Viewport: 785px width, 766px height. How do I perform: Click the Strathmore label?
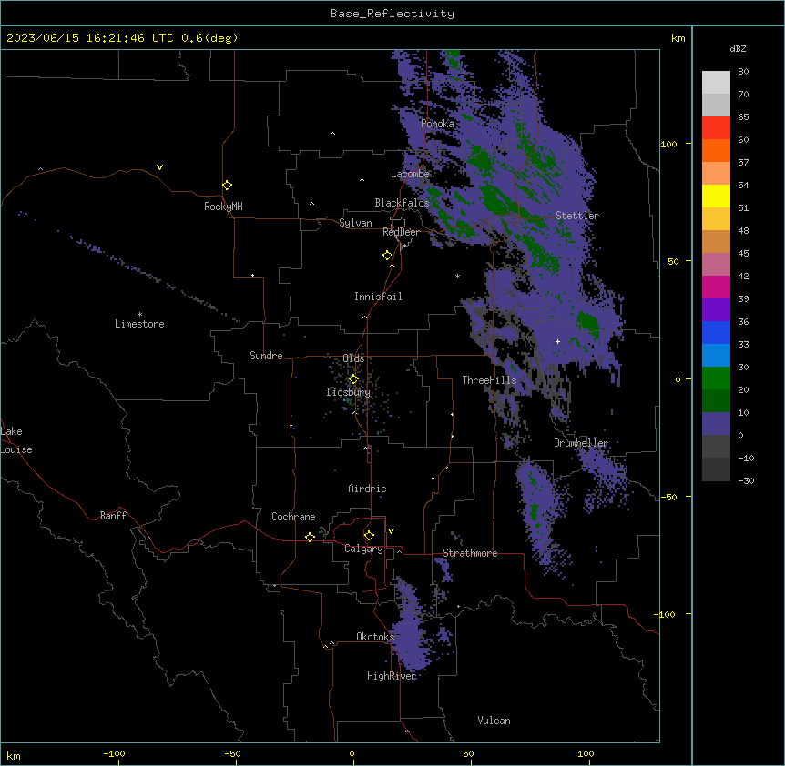470,553
